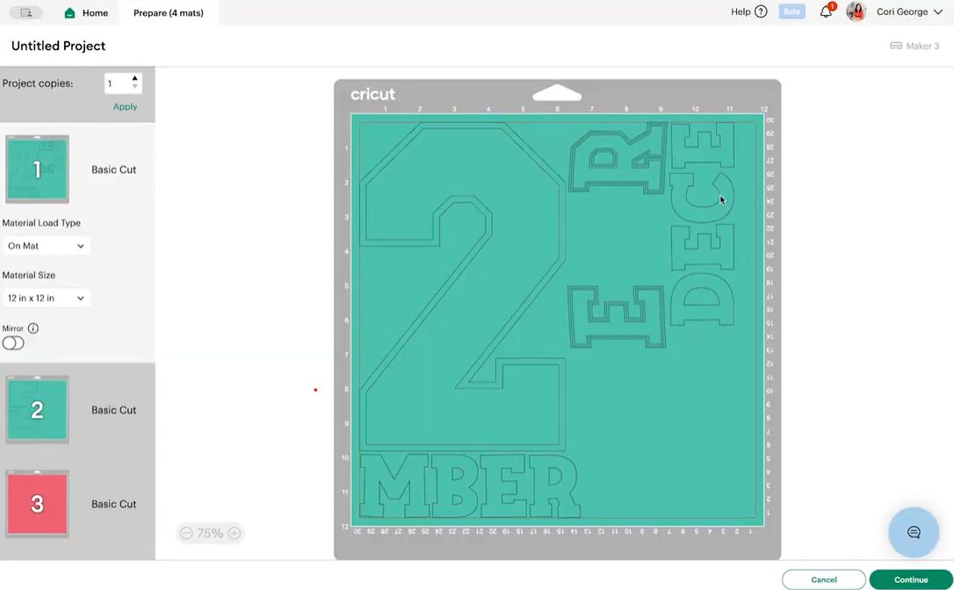Switch to the Home tab
The image size is (954, 590).
pos(86,13)
